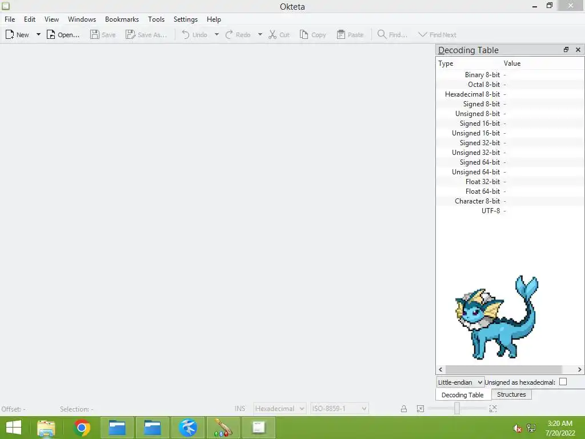Image resolution: width=585 pixels, height=439 pixels.
Task: Open the Help menu
Action: [x=214, y=19]
